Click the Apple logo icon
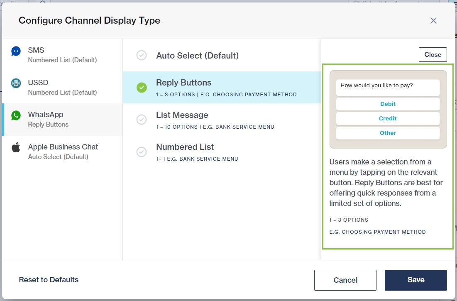Image resolution: width=457 pixels, height=301 pixels. click(x=16, y=147)
